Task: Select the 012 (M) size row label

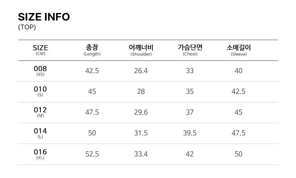Action: coord(40,112)
